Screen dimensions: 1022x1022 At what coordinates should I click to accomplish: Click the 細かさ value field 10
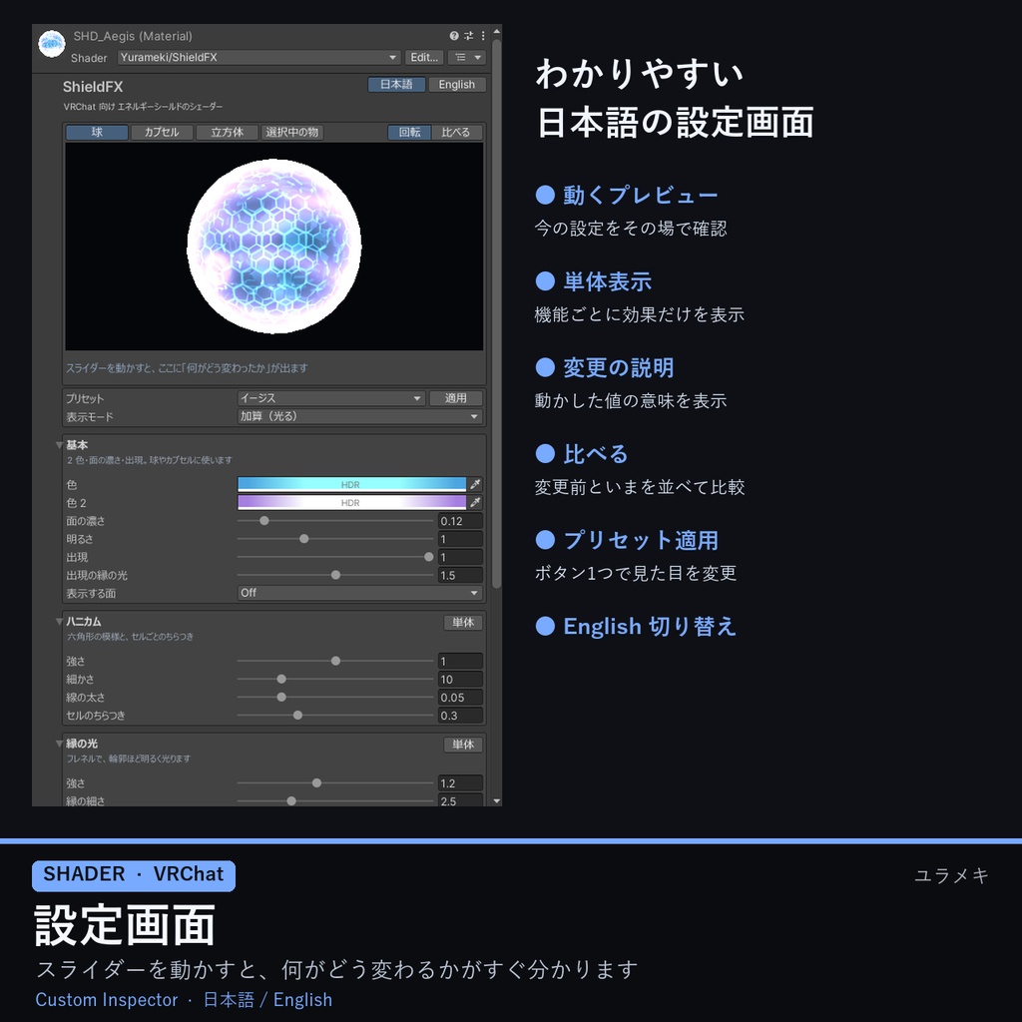pyautogui.click(x=460, y=679)
